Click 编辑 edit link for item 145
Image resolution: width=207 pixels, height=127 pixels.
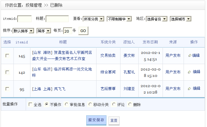tap(196, 55)
